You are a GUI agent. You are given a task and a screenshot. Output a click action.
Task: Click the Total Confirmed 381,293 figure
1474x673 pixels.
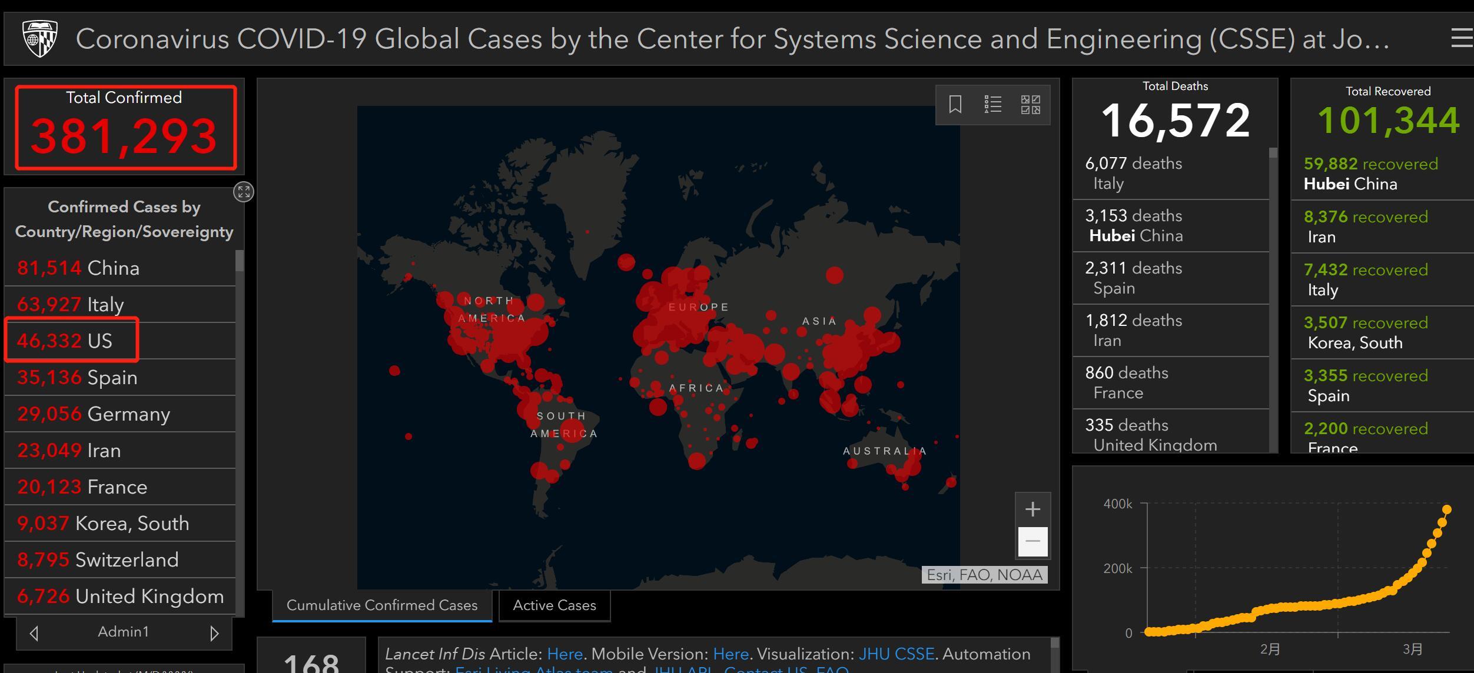(124, 136)
